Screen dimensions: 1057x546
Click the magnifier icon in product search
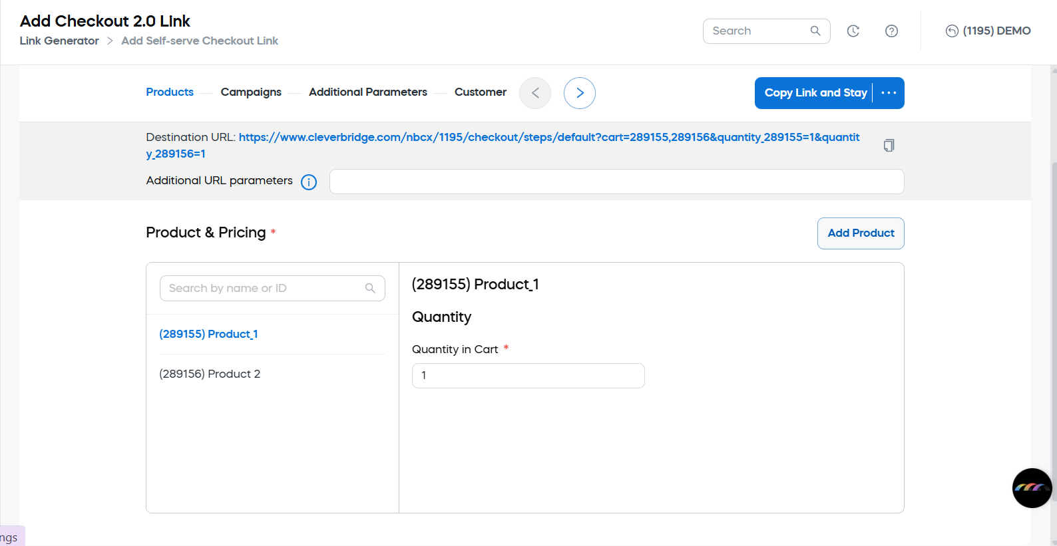[x=370, y=288]
